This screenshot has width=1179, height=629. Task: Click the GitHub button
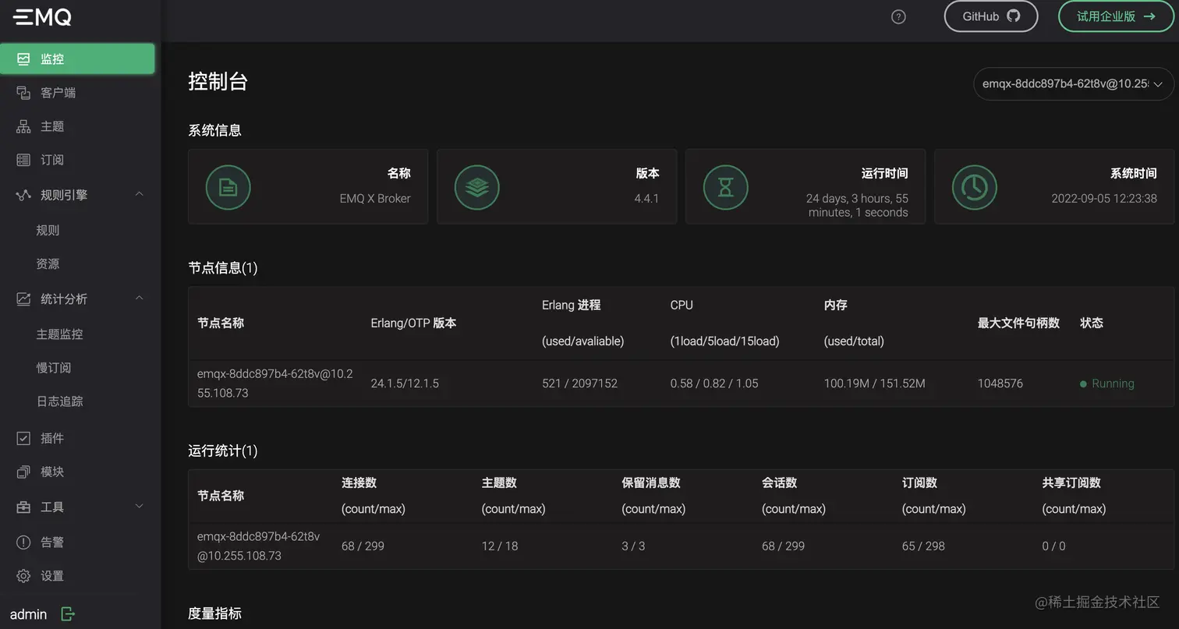click(x=991, y=16)
